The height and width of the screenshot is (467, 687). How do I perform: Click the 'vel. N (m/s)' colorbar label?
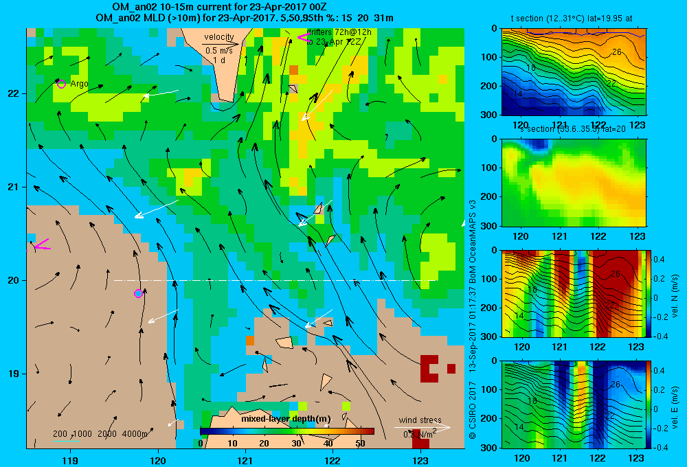click(675, 296)
